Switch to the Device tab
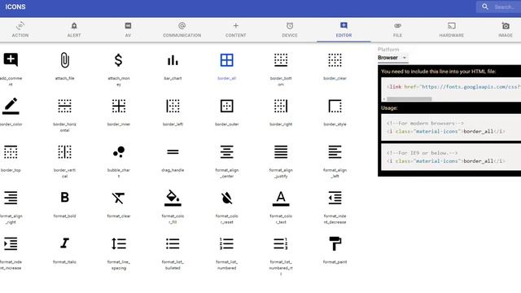This screenshot has height=293, width=521. (x=290, y=29)
